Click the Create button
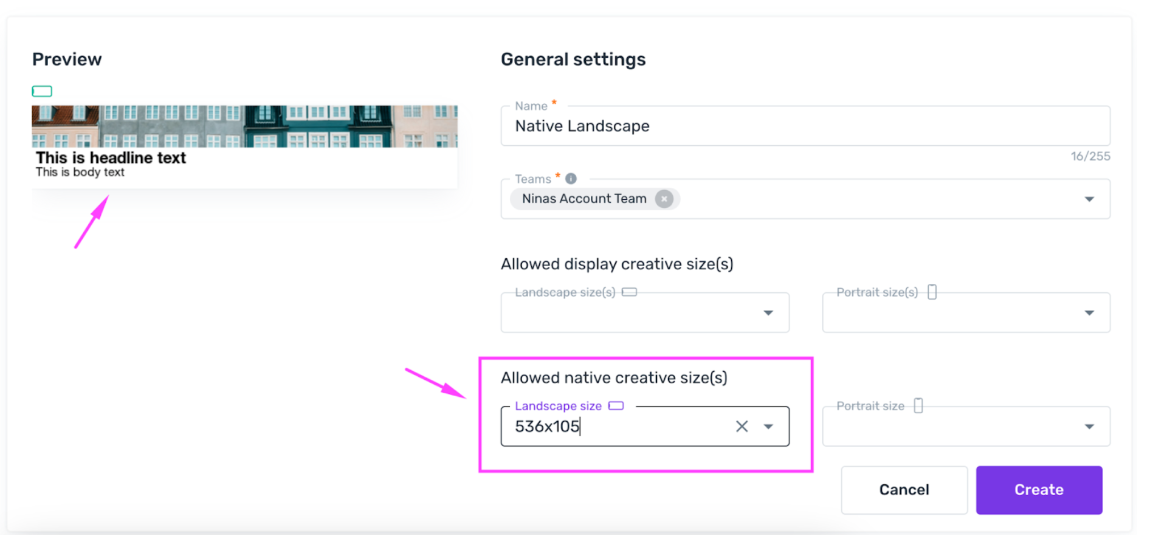This screenshot has height=536, width=1150. (x=1039, y=490)
